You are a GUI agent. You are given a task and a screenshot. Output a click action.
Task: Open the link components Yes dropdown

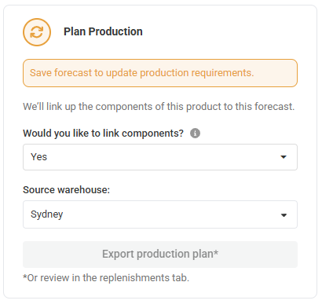(160, 157)
